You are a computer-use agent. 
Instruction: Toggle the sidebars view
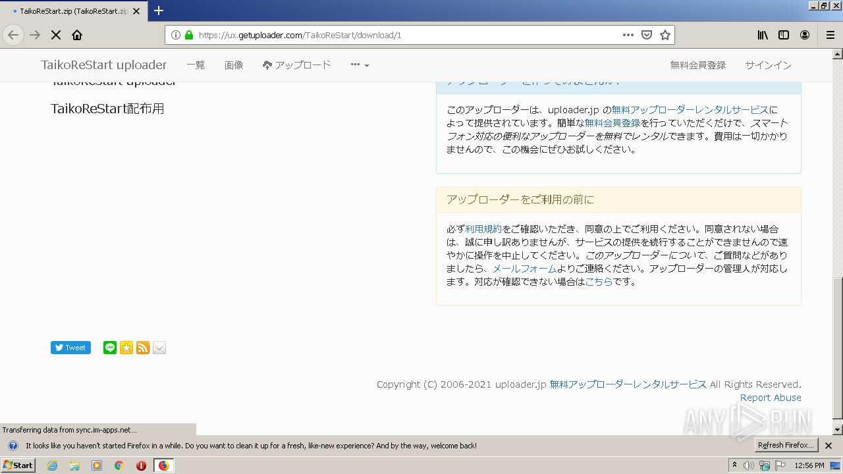tap(784, 35)
